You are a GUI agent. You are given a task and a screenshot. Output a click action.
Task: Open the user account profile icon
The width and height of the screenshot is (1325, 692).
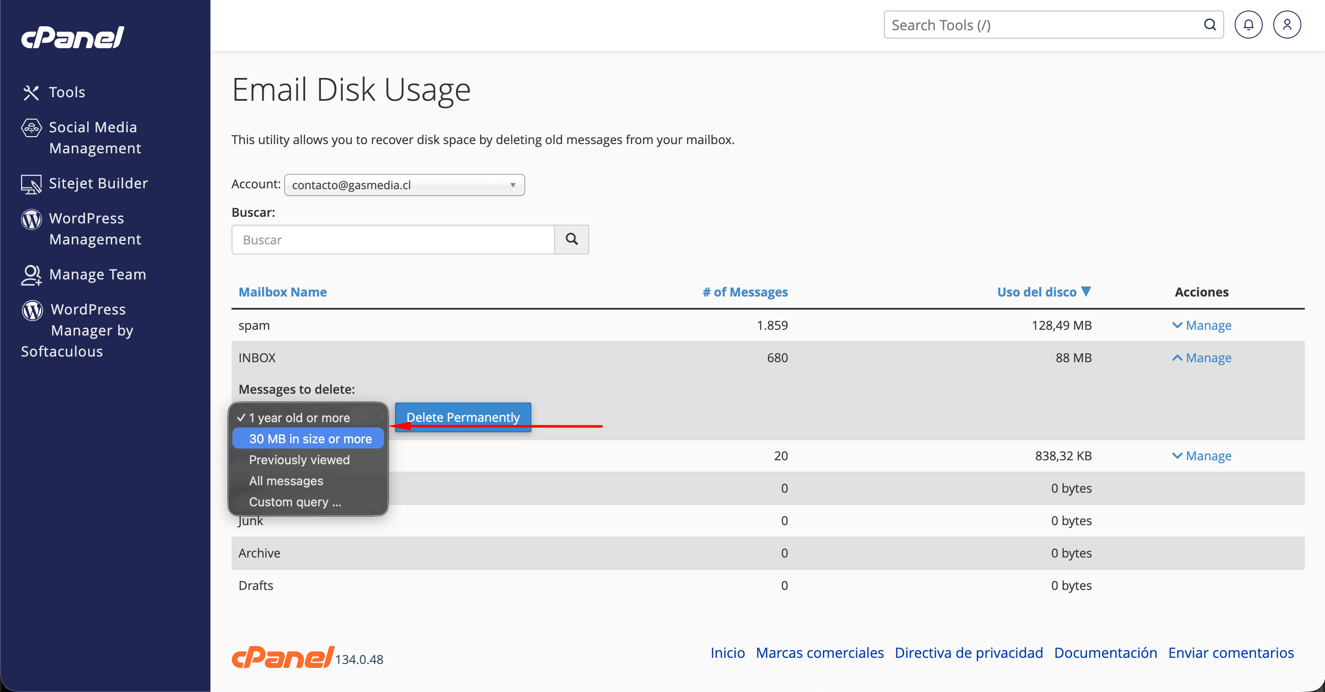click(x=1287, y=25)
